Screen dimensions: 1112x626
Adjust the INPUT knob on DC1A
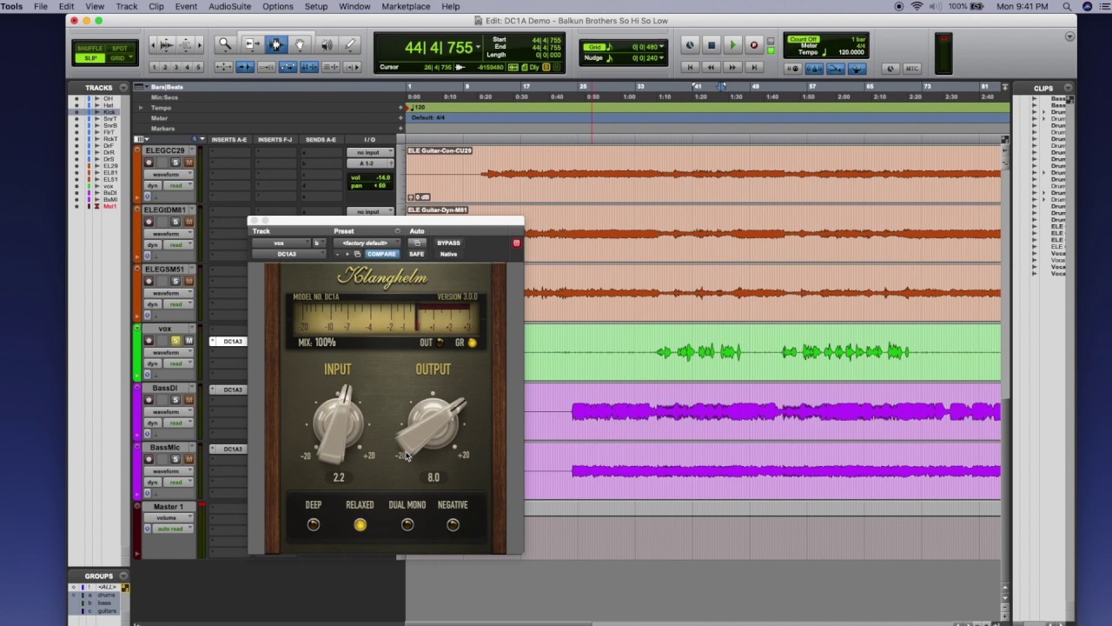[x=338, y=423]
